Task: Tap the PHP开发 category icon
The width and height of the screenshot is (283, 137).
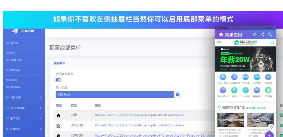Action: pyautogui.click(x=257, y=77)
